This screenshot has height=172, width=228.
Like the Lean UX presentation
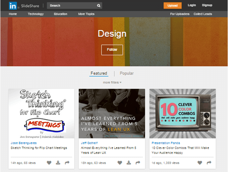point(120,163)
